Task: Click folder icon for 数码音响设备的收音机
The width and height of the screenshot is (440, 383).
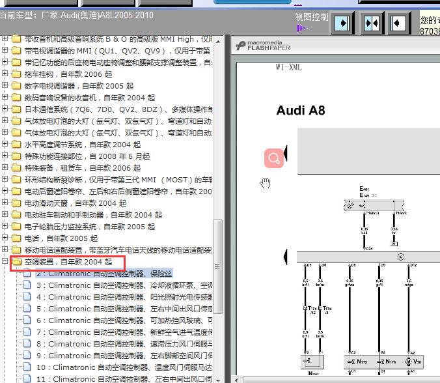Action: click(x=16, y=98)
